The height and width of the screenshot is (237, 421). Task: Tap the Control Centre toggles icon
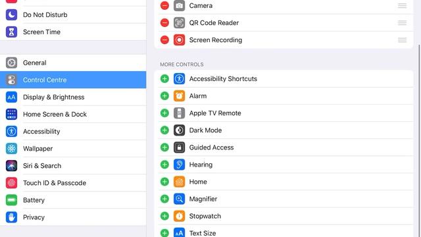click(11, 80)
